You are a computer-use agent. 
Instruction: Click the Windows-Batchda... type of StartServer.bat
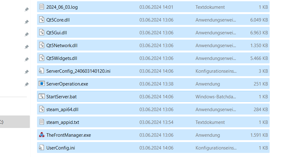pos(216,97)
